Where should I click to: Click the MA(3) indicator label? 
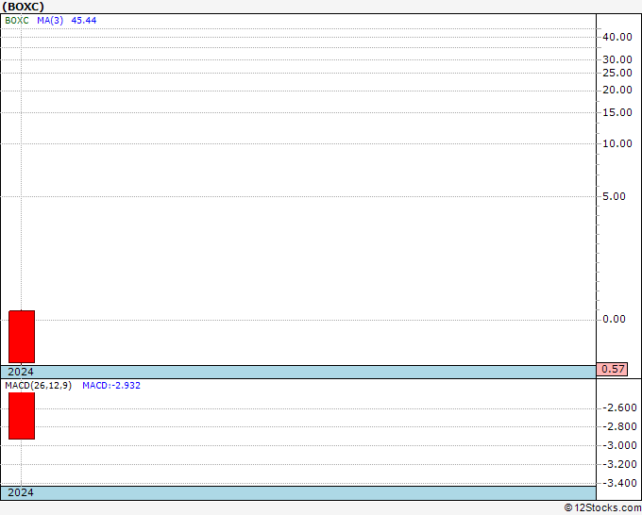(50, 21)
